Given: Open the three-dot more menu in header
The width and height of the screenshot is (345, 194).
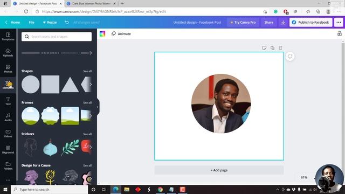Looking at the screenshot, I should (x=339, y=23).
